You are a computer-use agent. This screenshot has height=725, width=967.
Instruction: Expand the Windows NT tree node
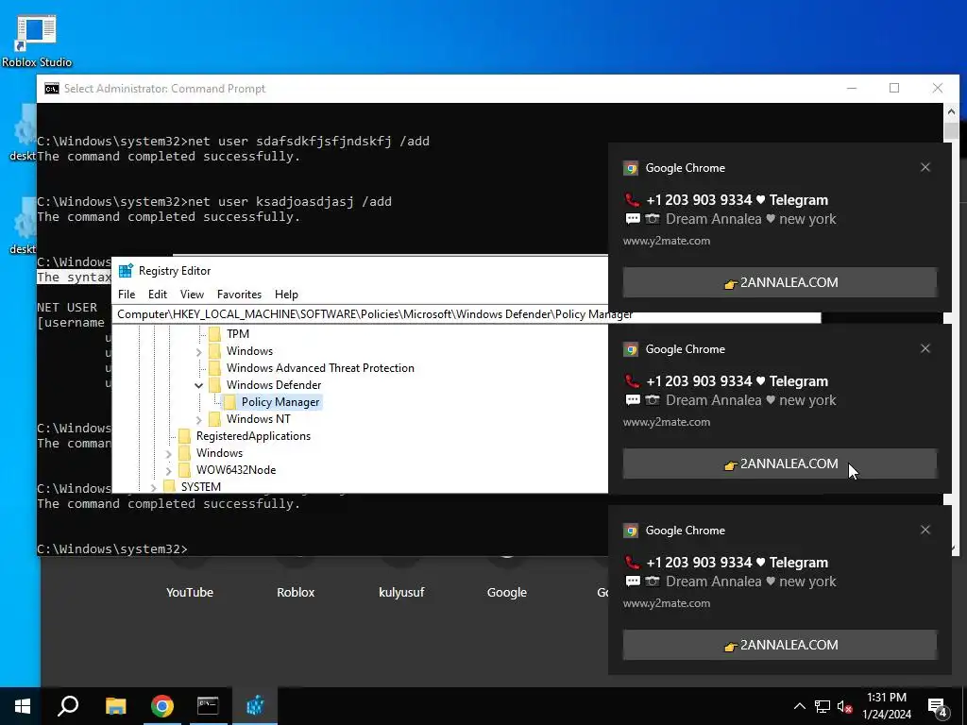click(x=198, y=420)
